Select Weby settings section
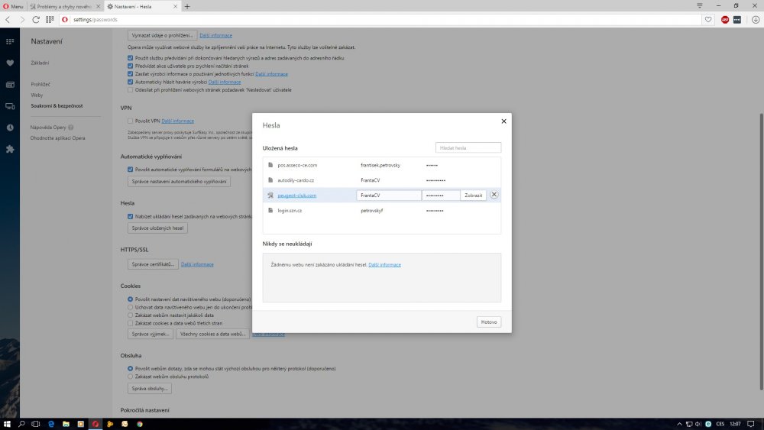 pyautogui.click(x=37, y=95)
